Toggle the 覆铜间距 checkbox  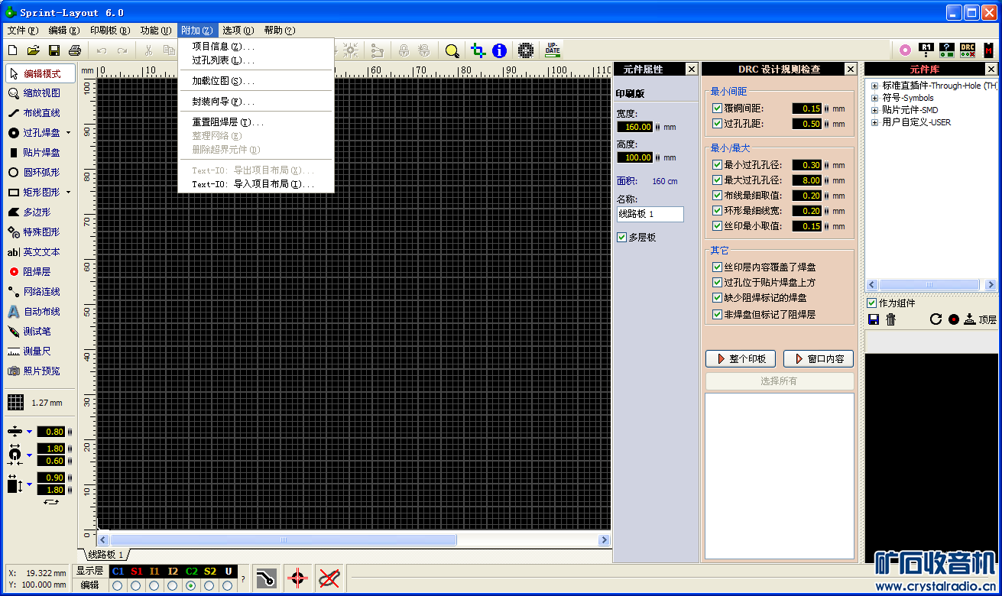(717, 109)
